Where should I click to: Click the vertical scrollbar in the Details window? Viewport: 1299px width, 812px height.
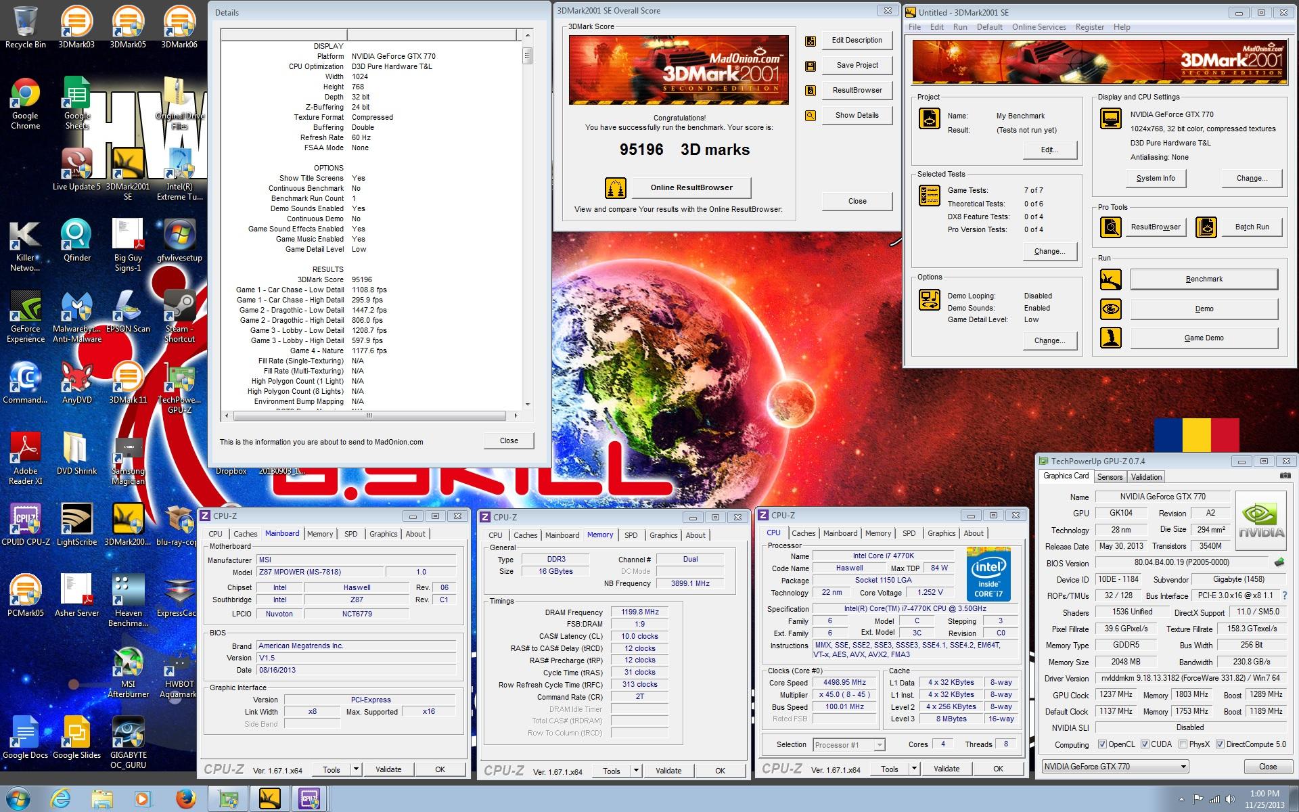click(x=528, y=219)
